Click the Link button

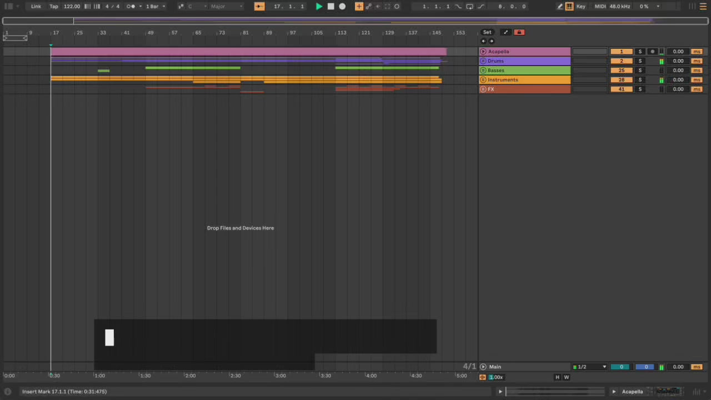(36, 6)
